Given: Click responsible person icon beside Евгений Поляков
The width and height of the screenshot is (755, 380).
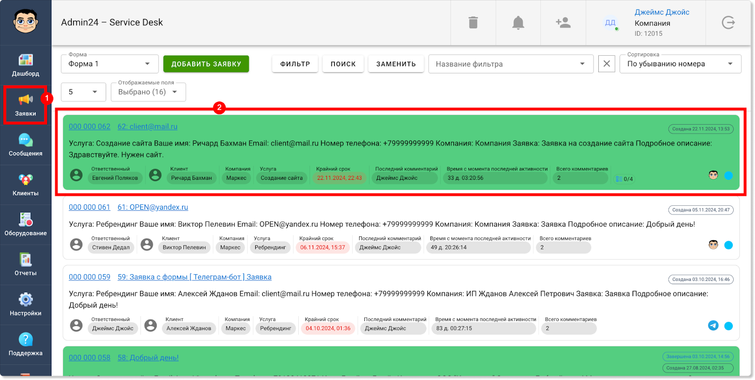Looking at the screenshot, I should pyautogui.click(x=76, y=175).
